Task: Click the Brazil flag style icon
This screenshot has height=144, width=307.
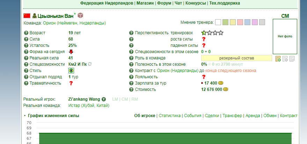Action: click(x=71, y=71)
